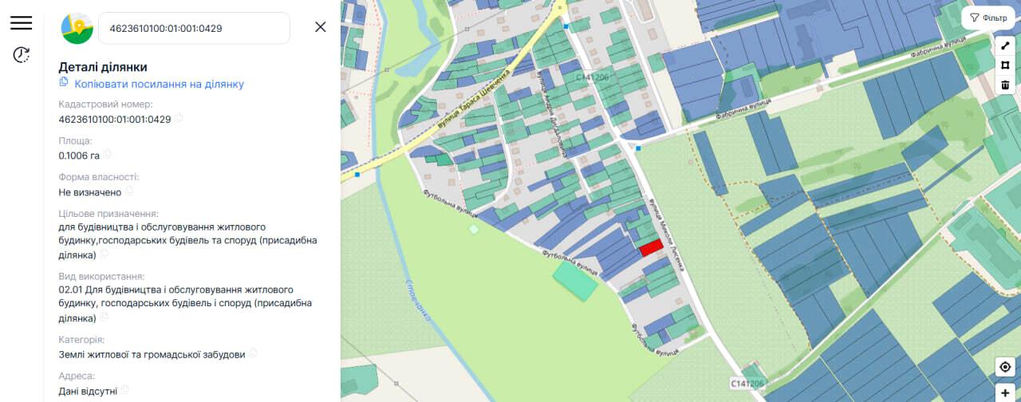
Task: Open the hamburger main menu
Action: coord(21,23)
